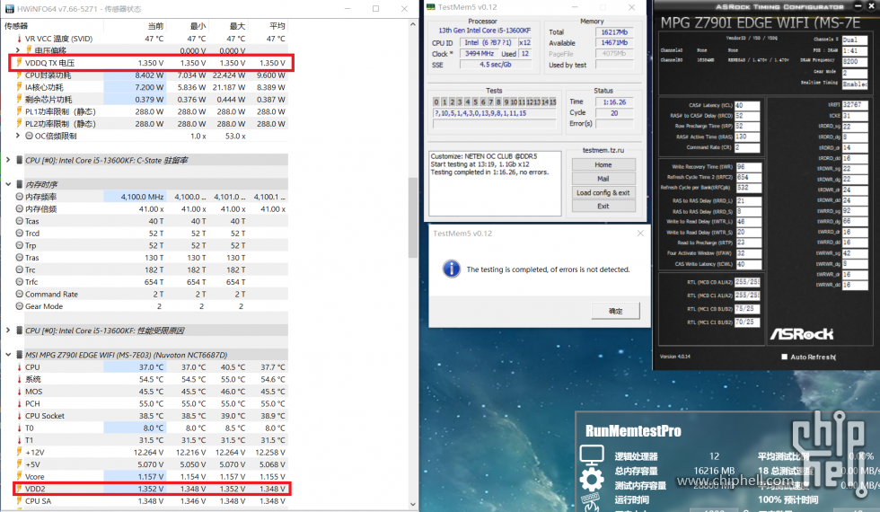Click CAS# Latency (tCL) value field
The image size is (880, 512).
747,106
